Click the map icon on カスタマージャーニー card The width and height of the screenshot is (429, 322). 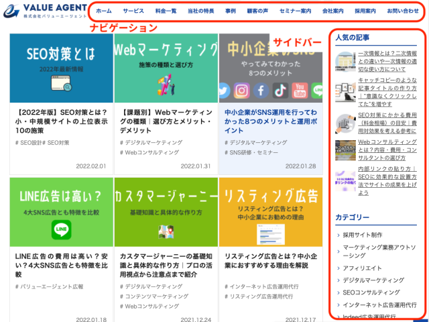[x=166, y=231]
